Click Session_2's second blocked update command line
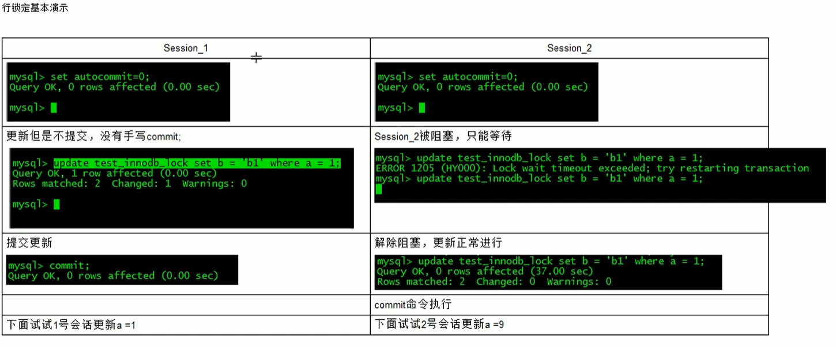 tap(539, 179)
